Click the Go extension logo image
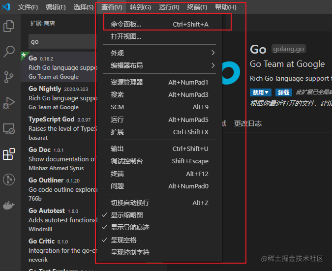Viewport: 332px width, 271px height. (x=230, y=73)
